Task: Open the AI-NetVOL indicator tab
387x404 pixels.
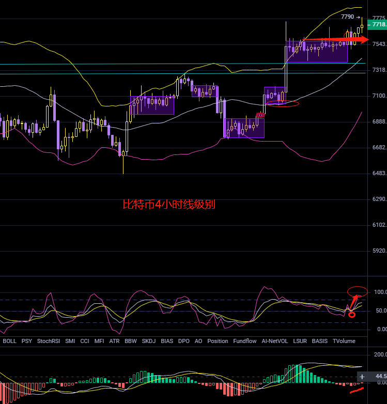Action: coord(275,341)
